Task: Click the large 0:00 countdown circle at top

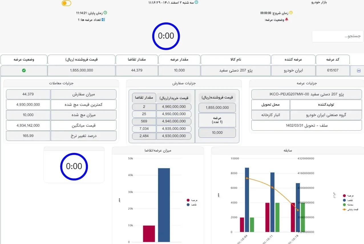Action: (x=166, y=36)
